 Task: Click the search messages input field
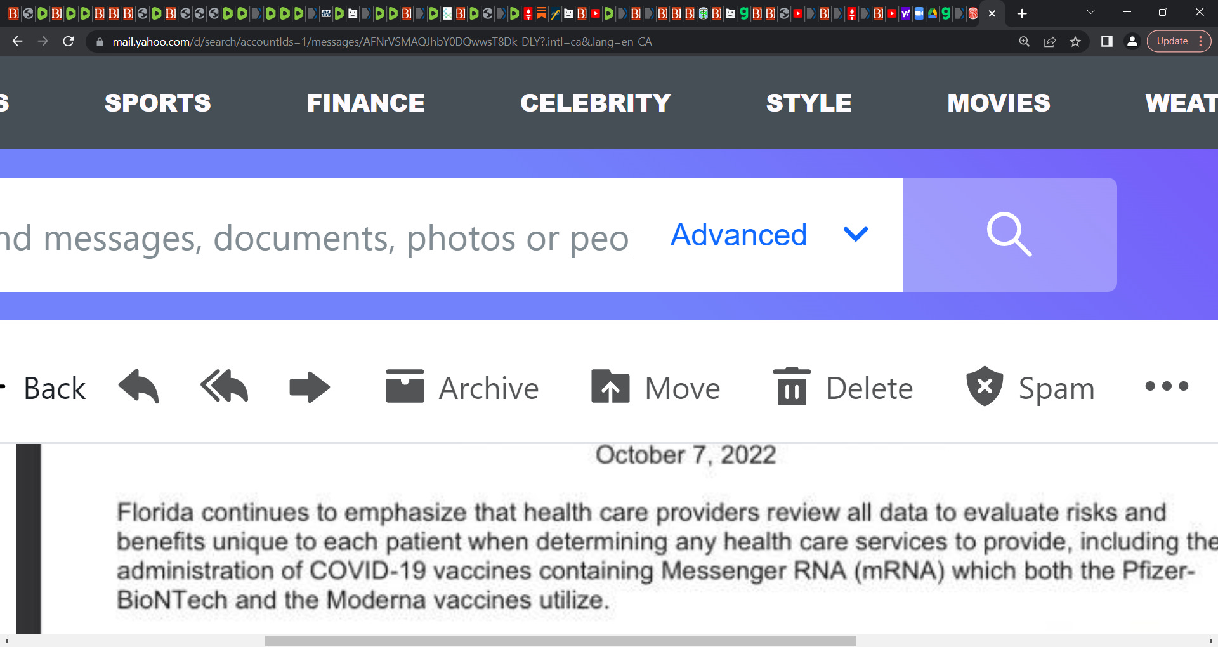(316, 235)
